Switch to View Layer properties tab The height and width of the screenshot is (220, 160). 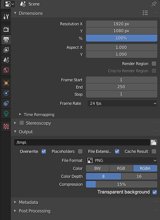point(6,50)
